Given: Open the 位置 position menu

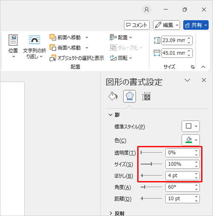Looking at the screenshot, I should coord(13,46).
